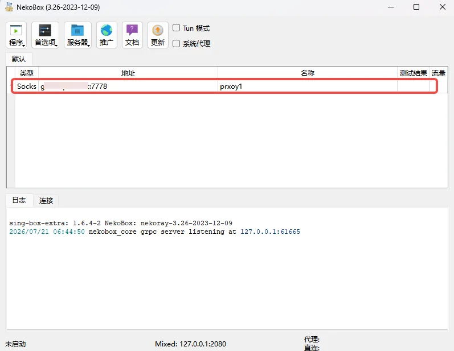454x351 pixels.
Task: Maximize the NekoBox window
Action: point(416,7)
